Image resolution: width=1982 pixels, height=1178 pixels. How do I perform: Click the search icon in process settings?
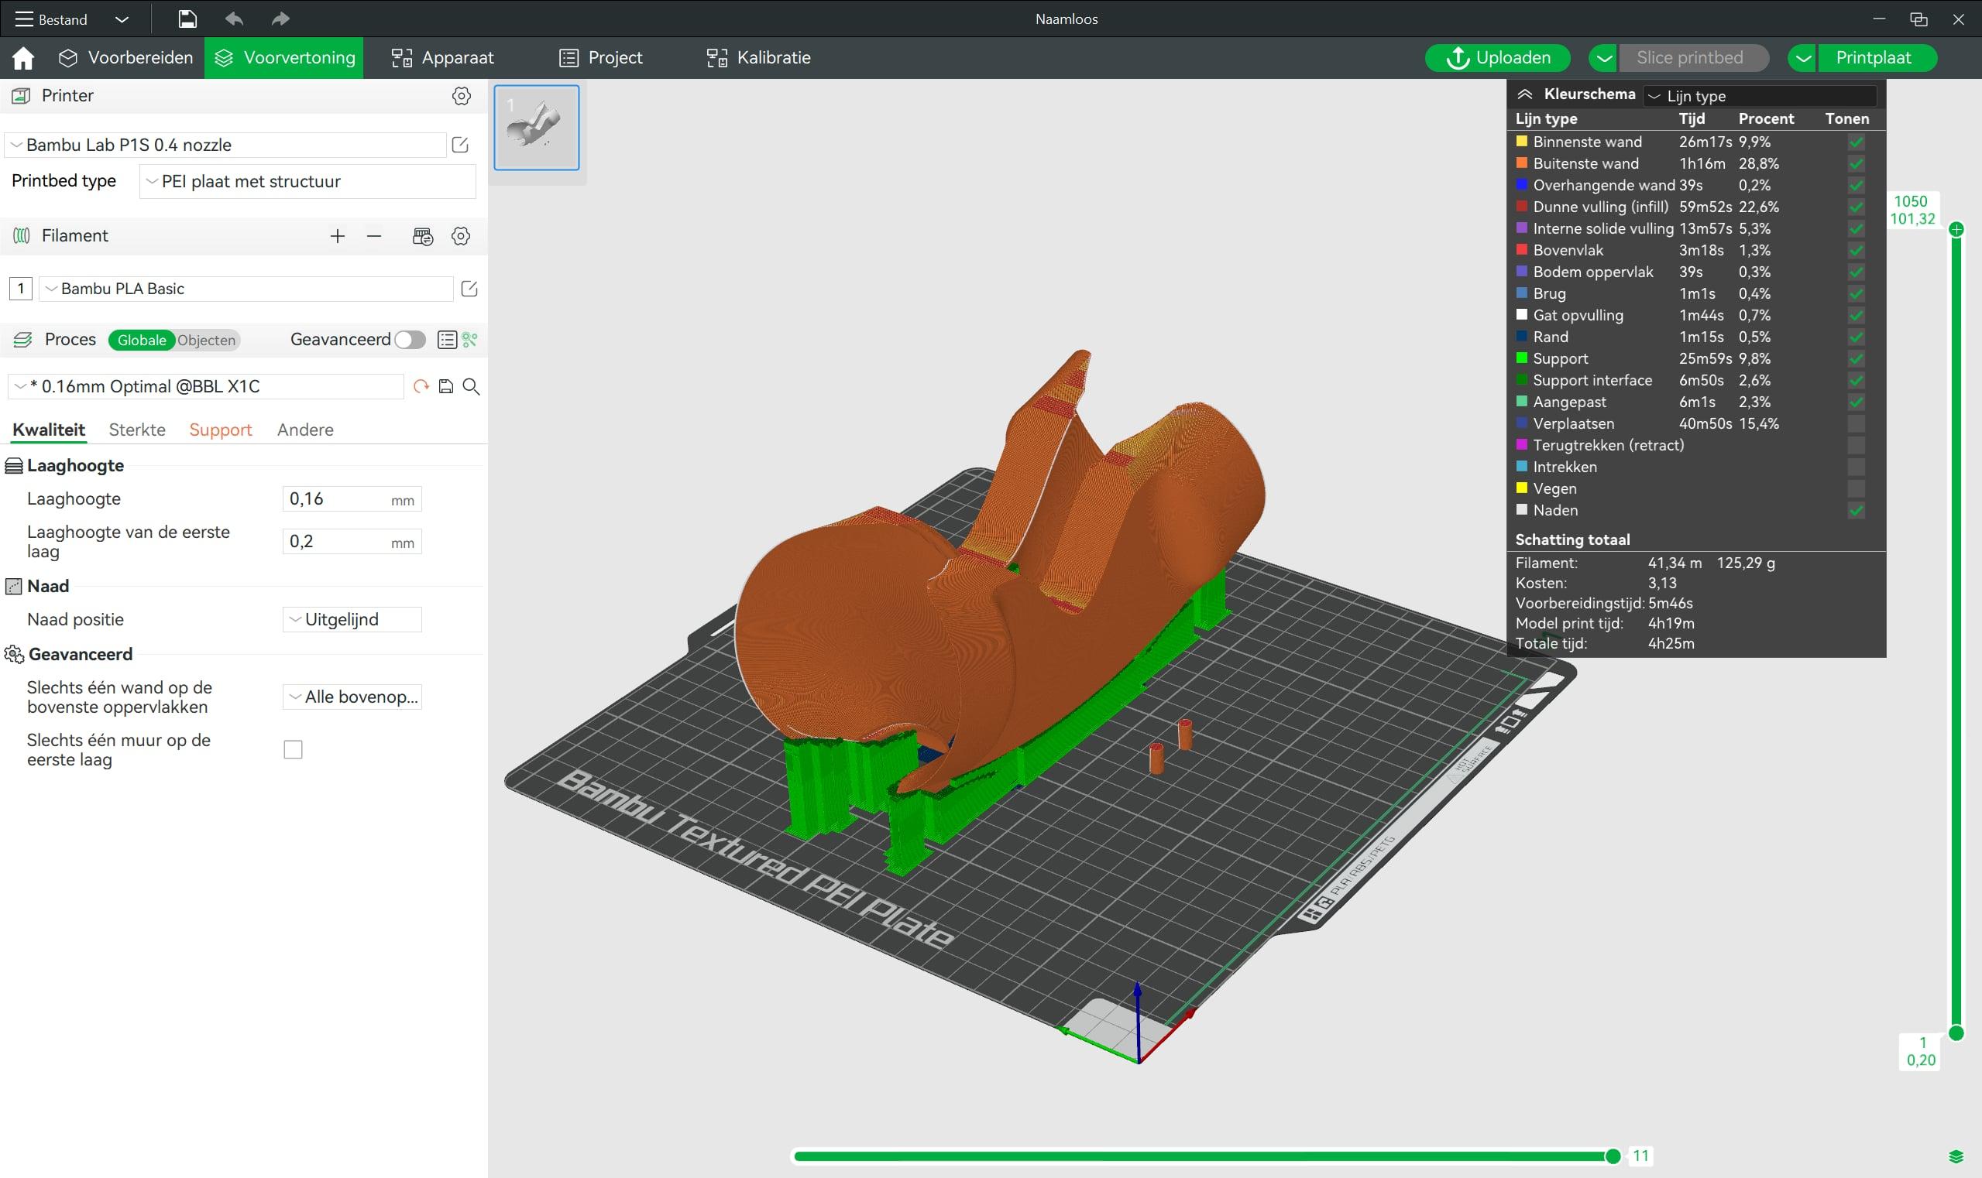[x=472, y=385]
